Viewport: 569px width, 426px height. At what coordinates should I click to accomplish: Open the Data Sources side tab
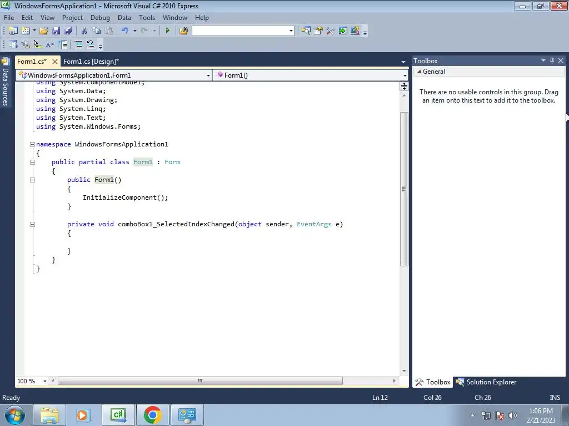[x=6, y=83]
